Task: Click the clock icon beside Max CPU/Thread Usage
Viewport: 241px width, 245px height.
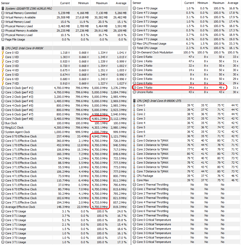Action: (134, 44)
